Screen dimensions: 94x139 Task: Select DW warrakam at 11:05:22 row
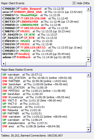click(35, 117)
